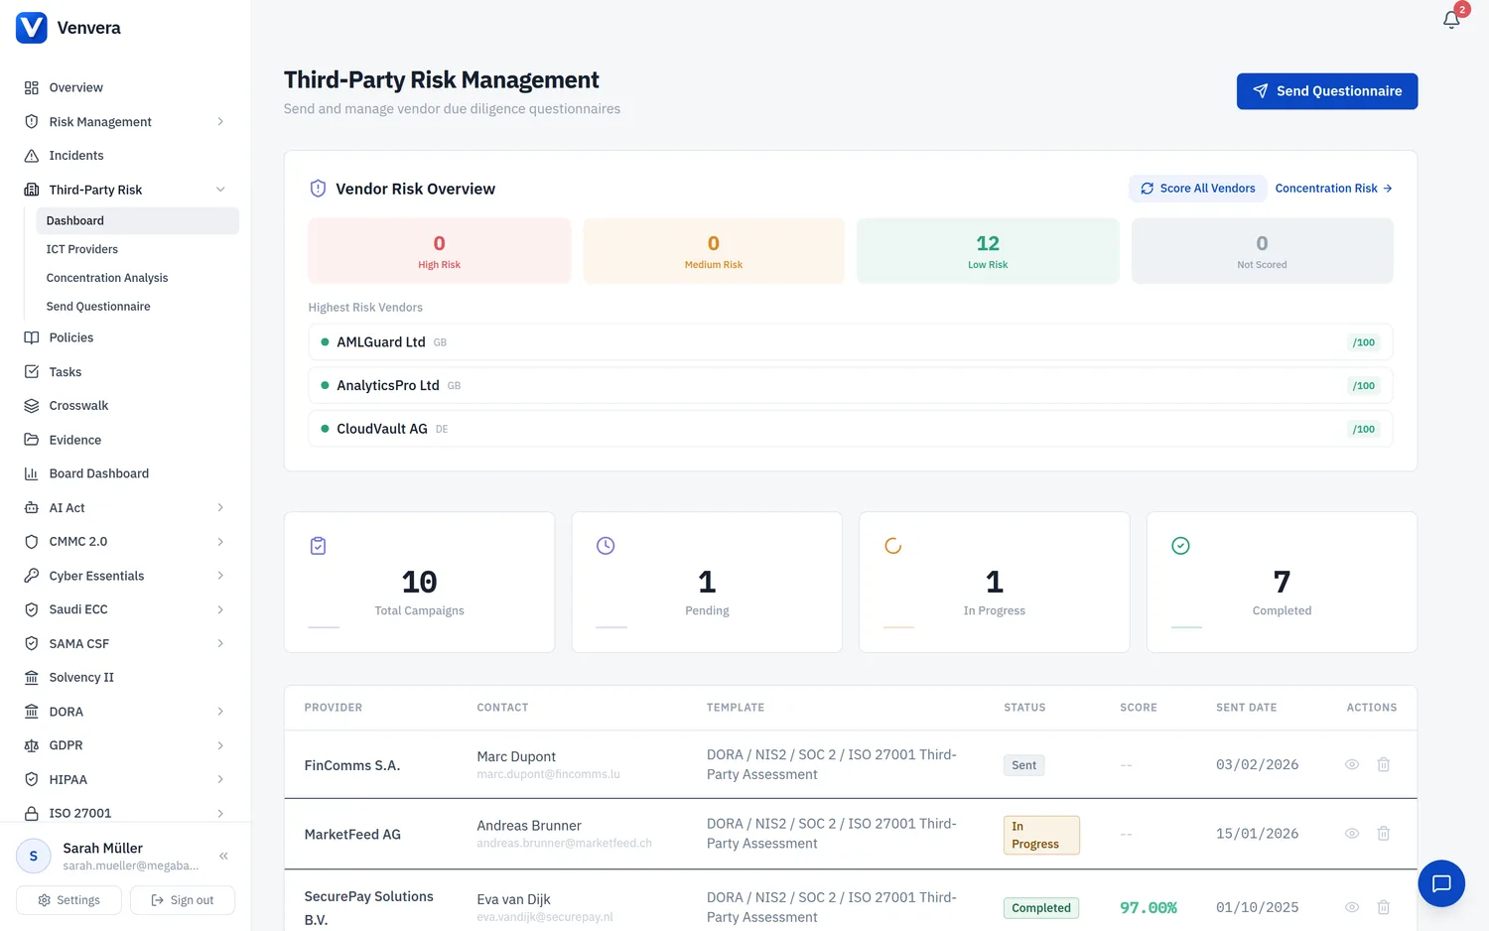Screen dimensions: 1489x931
Task: Expand the DORA chevron
Action: pos(220,712)
